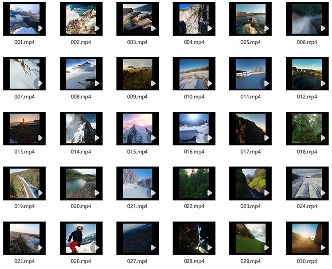Click the 003.mp4 file name
The height and width of the screenshot is (269, 332).
click(138, 42)
